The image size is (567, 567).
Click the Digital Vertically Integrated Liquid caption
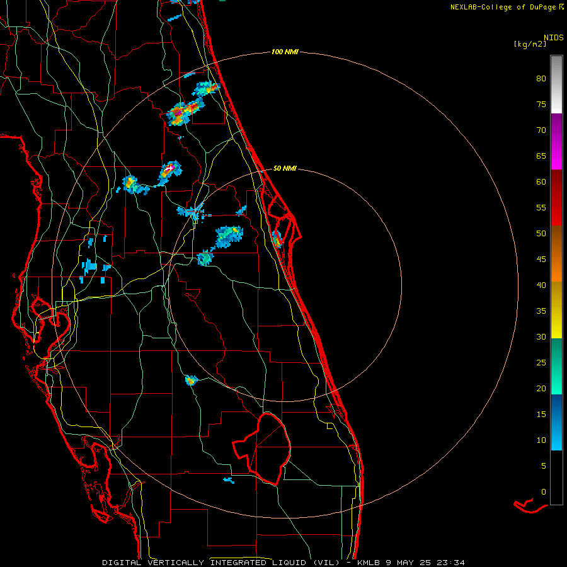pyautogui.click(x=283, y=563)
